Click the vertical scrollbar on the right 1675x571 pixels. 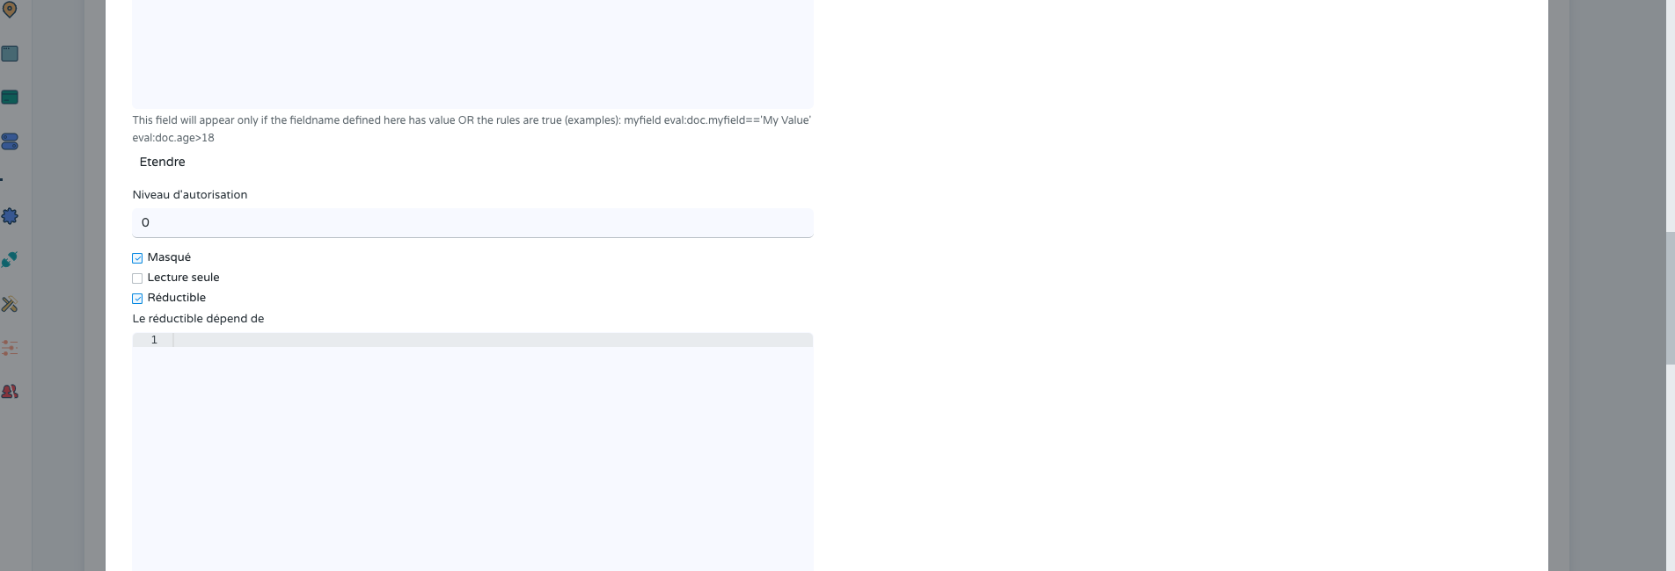point(1670,298)
